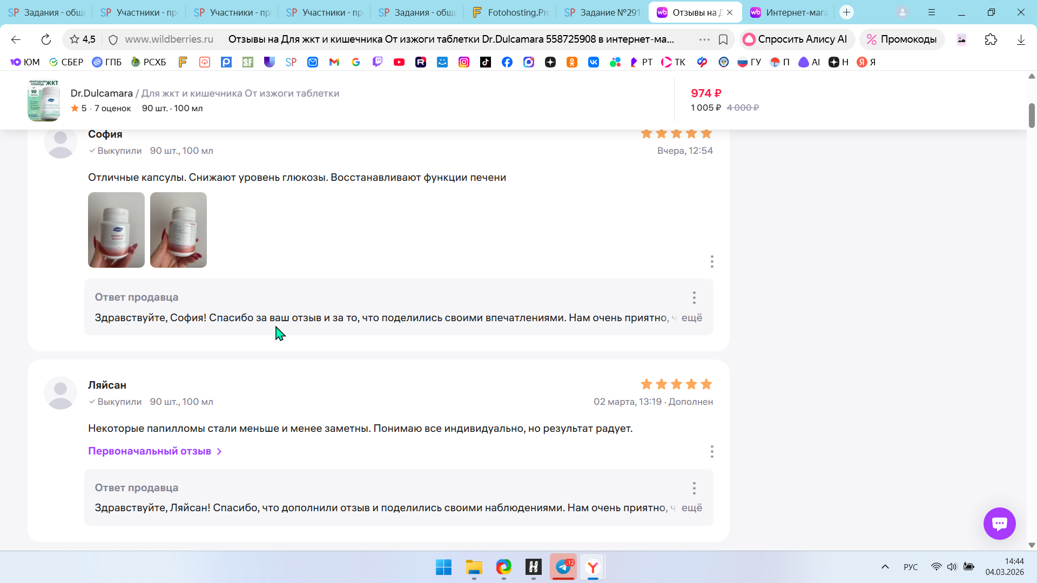This screenshot has width=1037, height=583.
Task: Open the Telegram app in taskbar
Action: pyautogui.click(x=563, y=567)
